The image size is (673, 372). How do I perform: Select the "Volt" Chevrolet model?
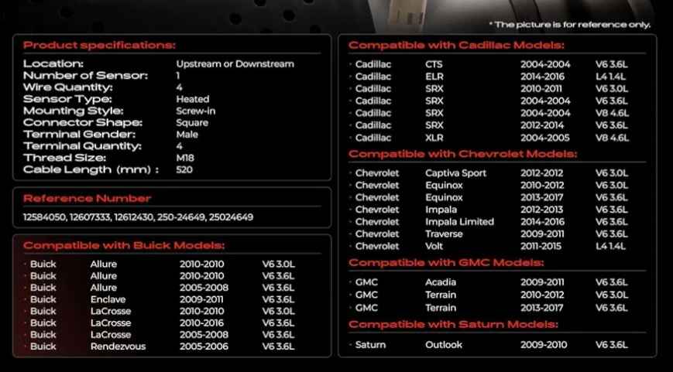(x=434, y=247)
